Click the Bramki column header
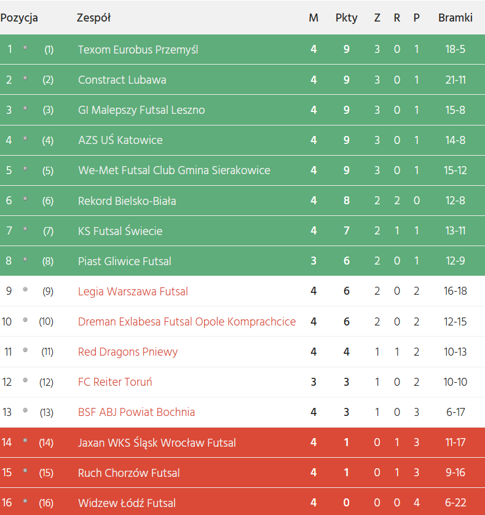The height and width of the screenshot is (515, 485). click(x=455, y=18)
